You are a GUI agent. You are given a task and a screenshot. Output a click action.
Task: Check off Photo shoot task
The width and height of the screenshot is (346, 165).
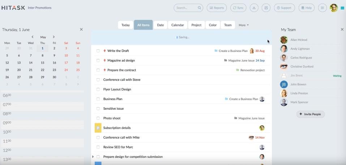(x=98, y=118)
